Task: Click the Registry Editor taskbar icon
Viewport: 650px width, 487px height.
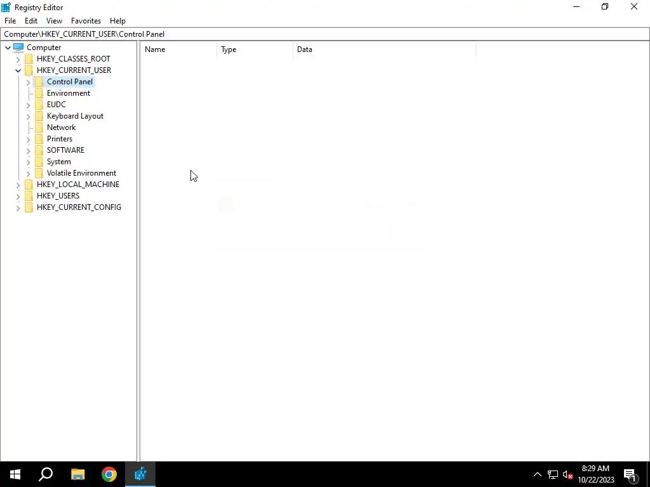Action: pos(140,474)
